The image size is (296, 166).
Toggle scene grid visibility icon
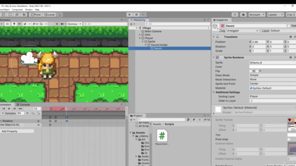coord(41,24)
